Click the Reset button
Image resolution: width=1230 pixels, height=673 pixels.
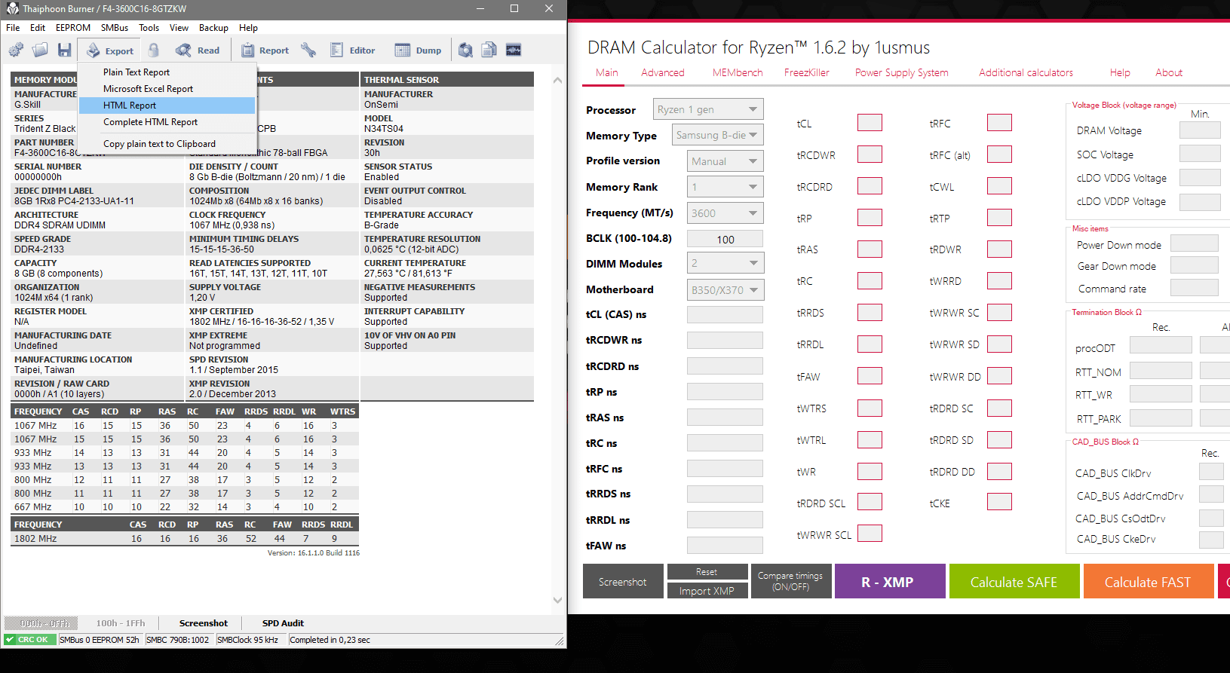coord(707,572)
